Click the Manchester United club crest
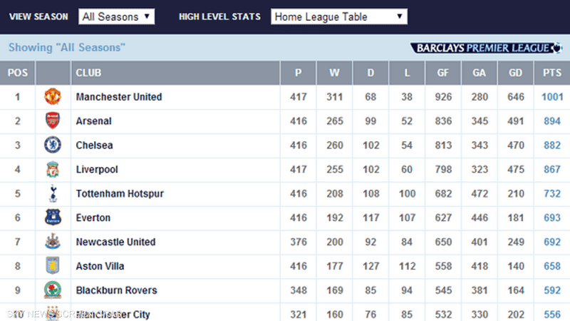570x321 pixels. tap(53, 97)
